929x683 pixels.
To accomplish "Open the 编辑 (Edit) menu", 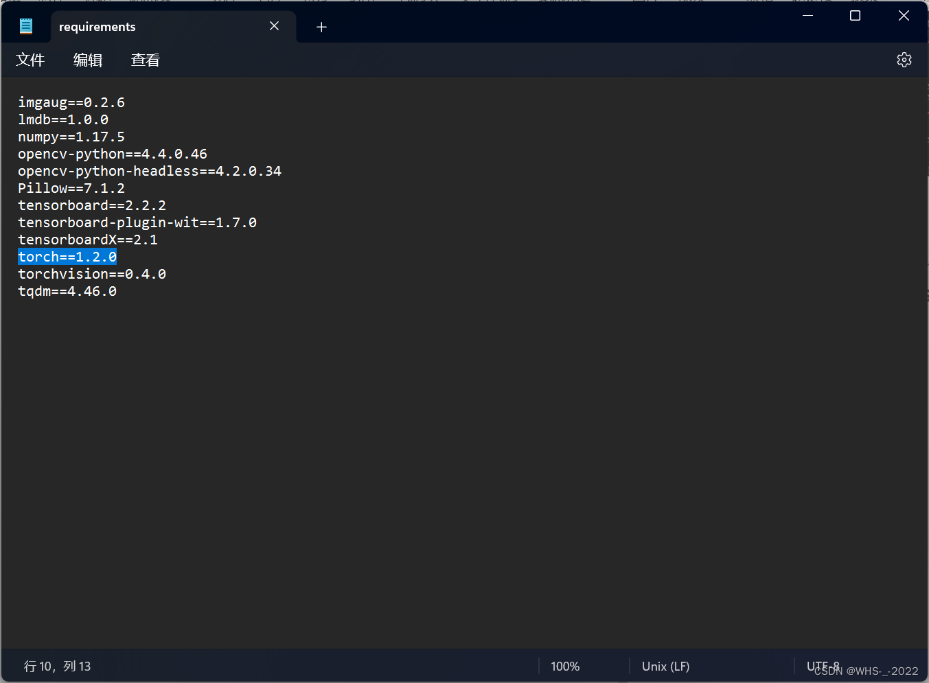I will (x=88, y=60).
